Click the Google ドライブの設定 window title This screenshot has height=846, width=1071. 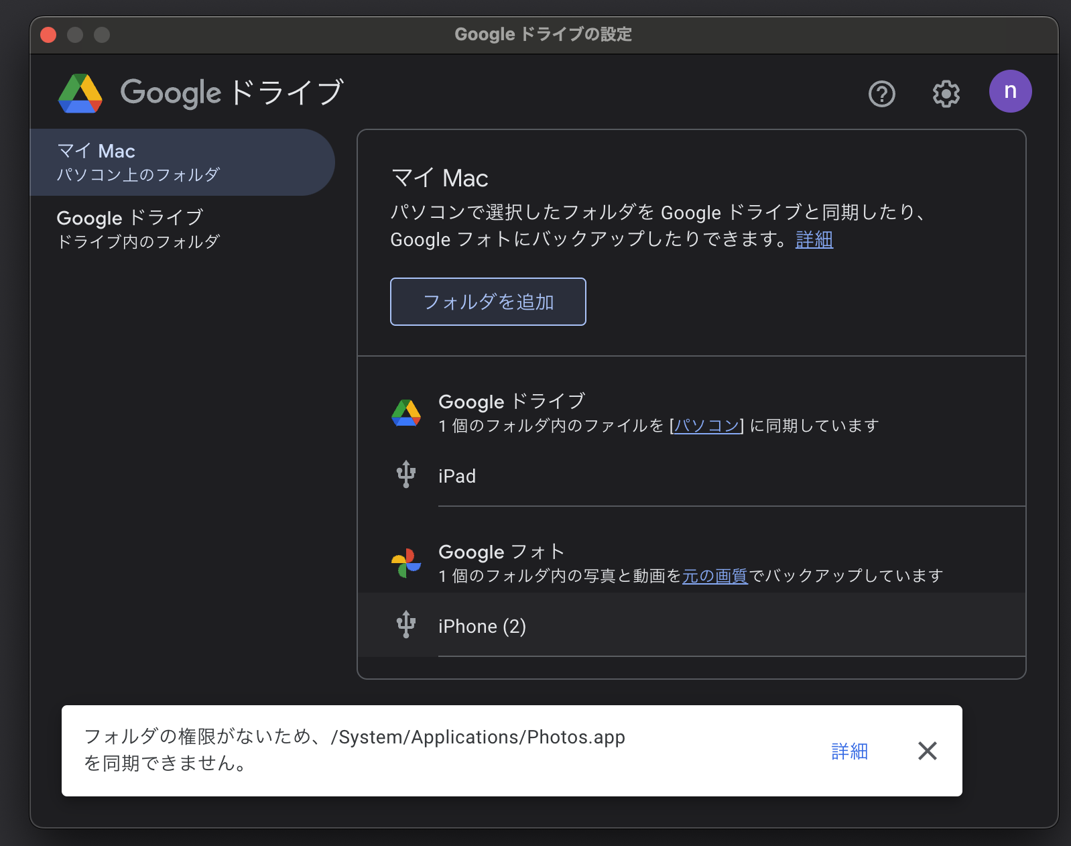click(544, 34)
